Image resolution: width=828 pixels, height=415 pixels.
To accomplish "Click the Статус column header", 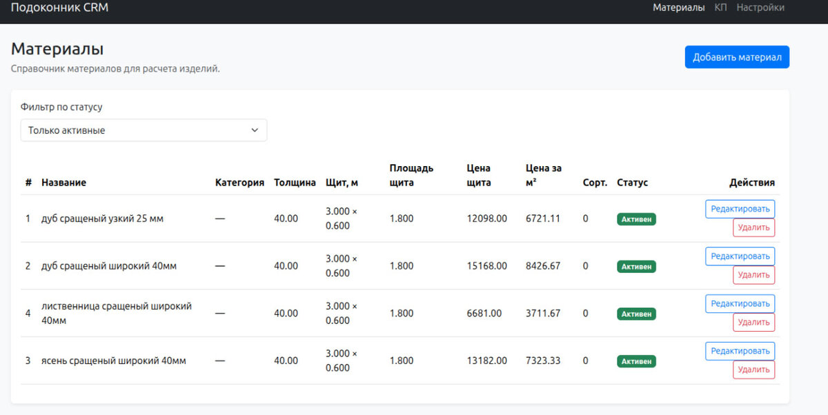I will click(x=633, y=183).
